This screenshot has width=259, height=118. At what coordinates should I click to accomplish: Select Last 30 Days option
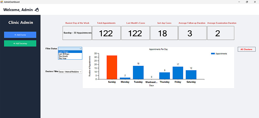[70, 54]
